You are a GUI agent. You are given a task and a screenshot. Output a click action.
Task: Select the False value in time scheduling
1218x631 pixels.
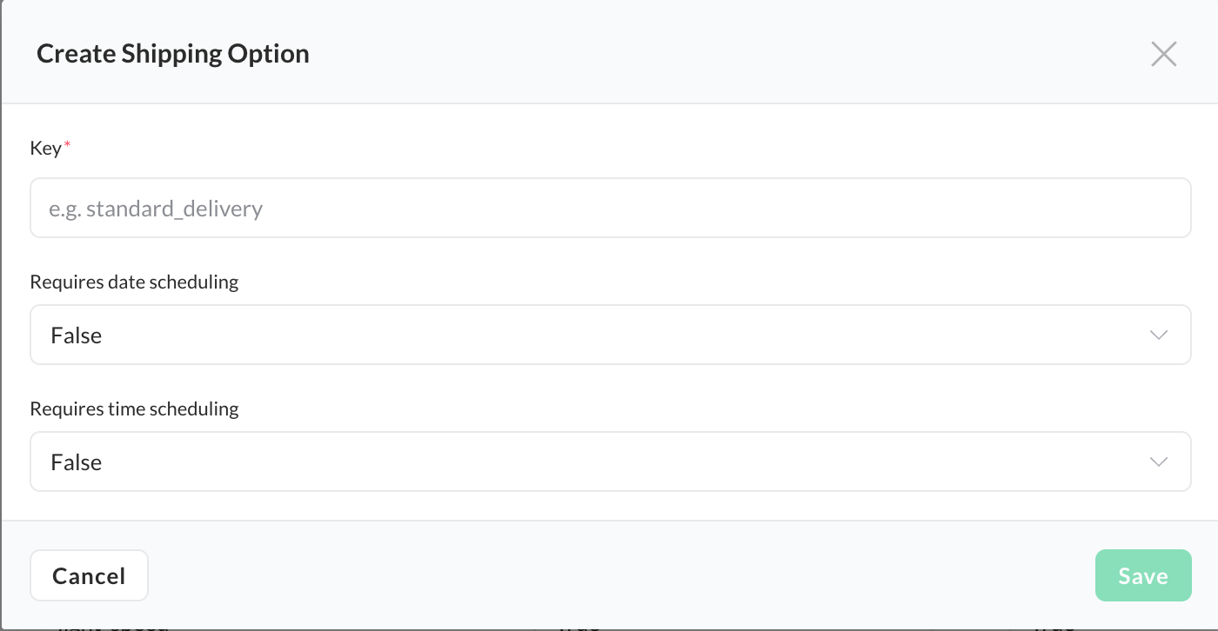(77, 462)
